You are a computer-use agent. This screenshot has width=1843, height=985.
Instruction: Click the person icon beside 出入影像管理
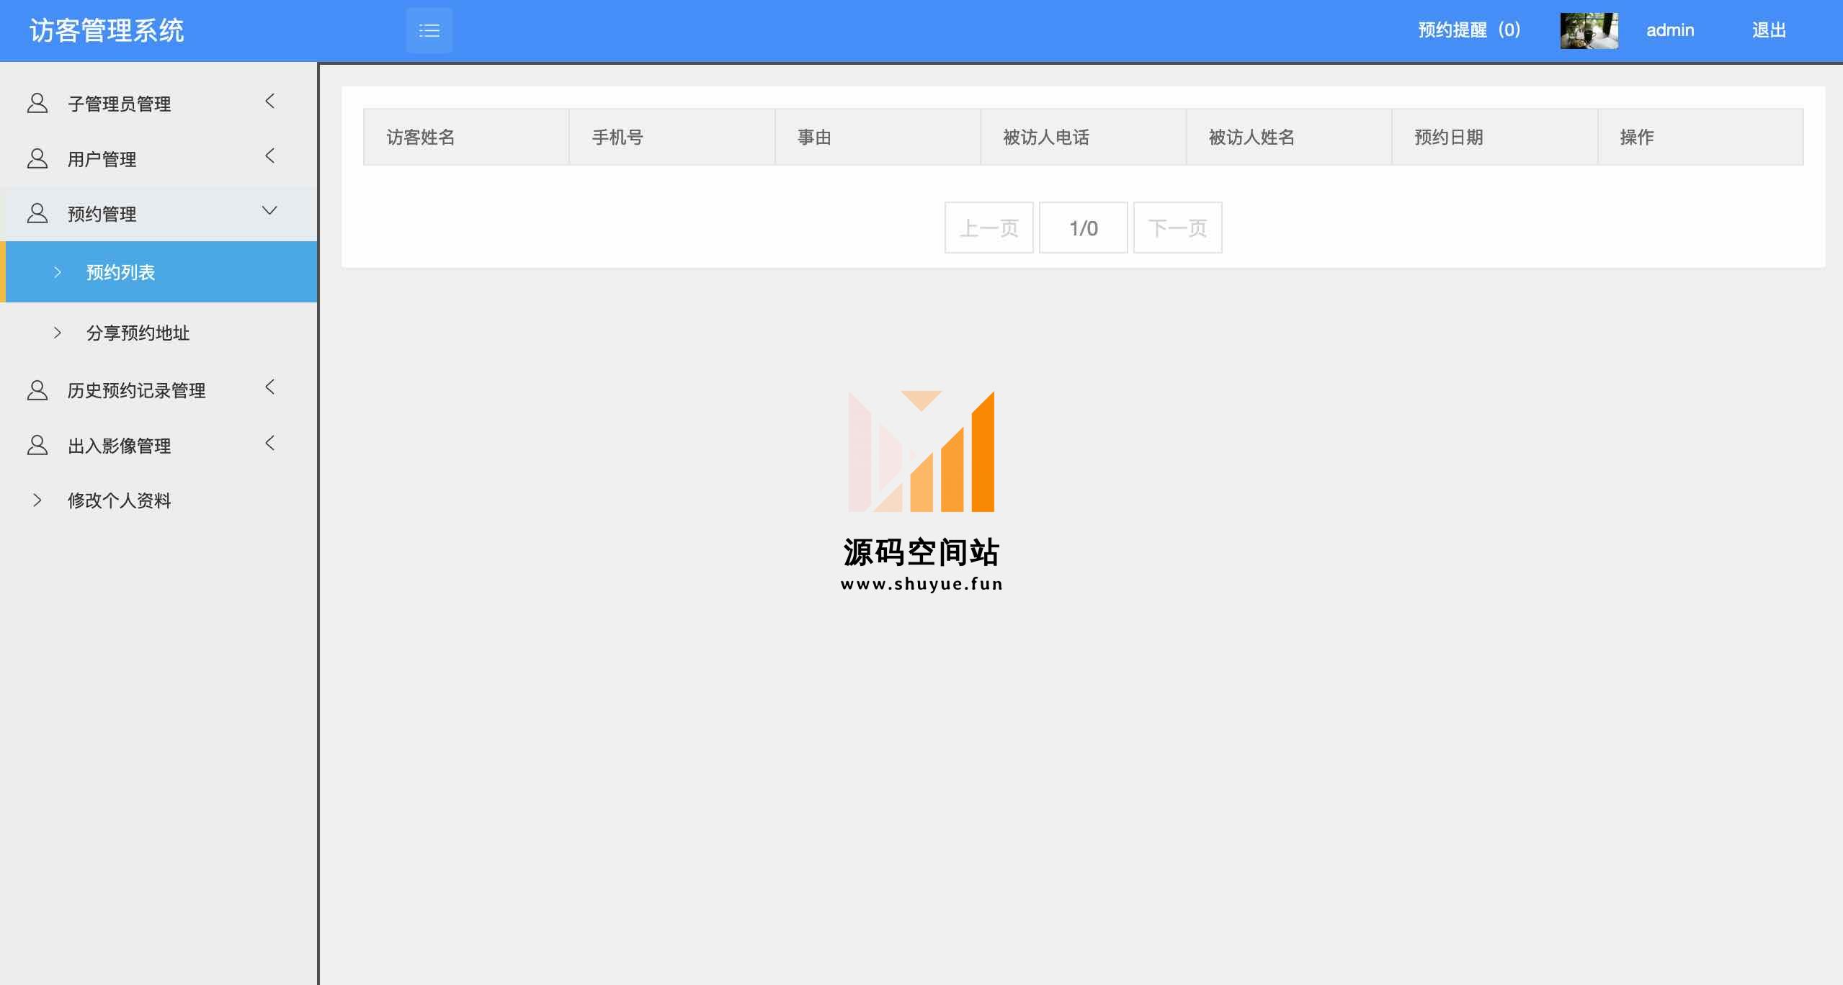pyautogui.click(x=37, y=445)
